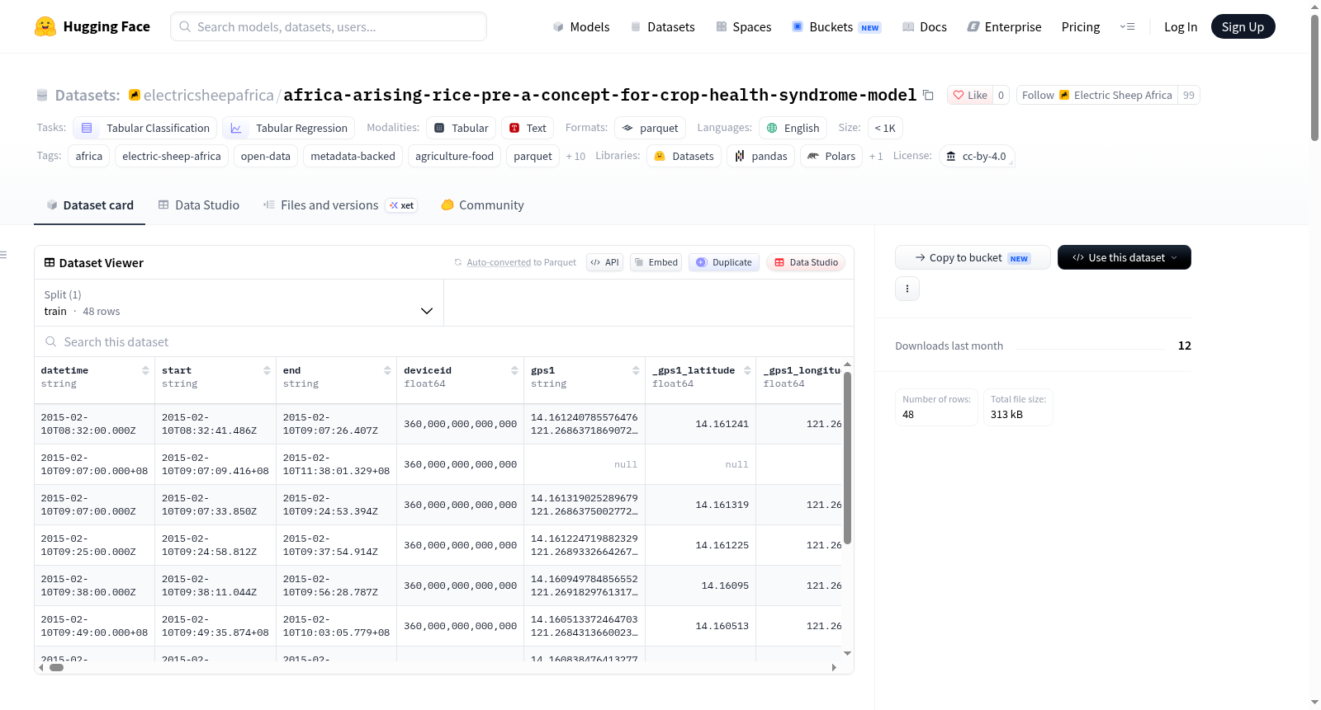Viewport: 1321px width, 710px height.
Task: Click the Tabular Classification task tag
Action: pos(145,128)
